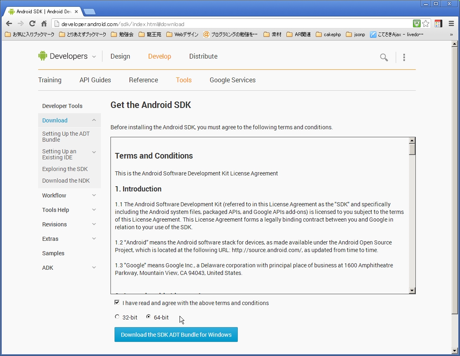Open Exploring the SDK link
This screenshot has width=460, height=356.
tap(65, 169)
